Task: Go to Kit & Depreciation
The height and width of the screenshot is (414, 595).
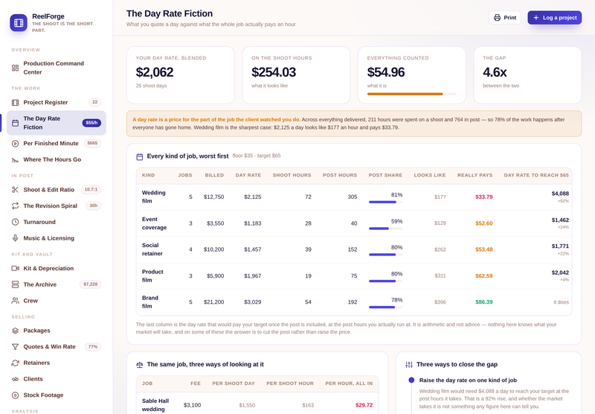Action: 57,268
